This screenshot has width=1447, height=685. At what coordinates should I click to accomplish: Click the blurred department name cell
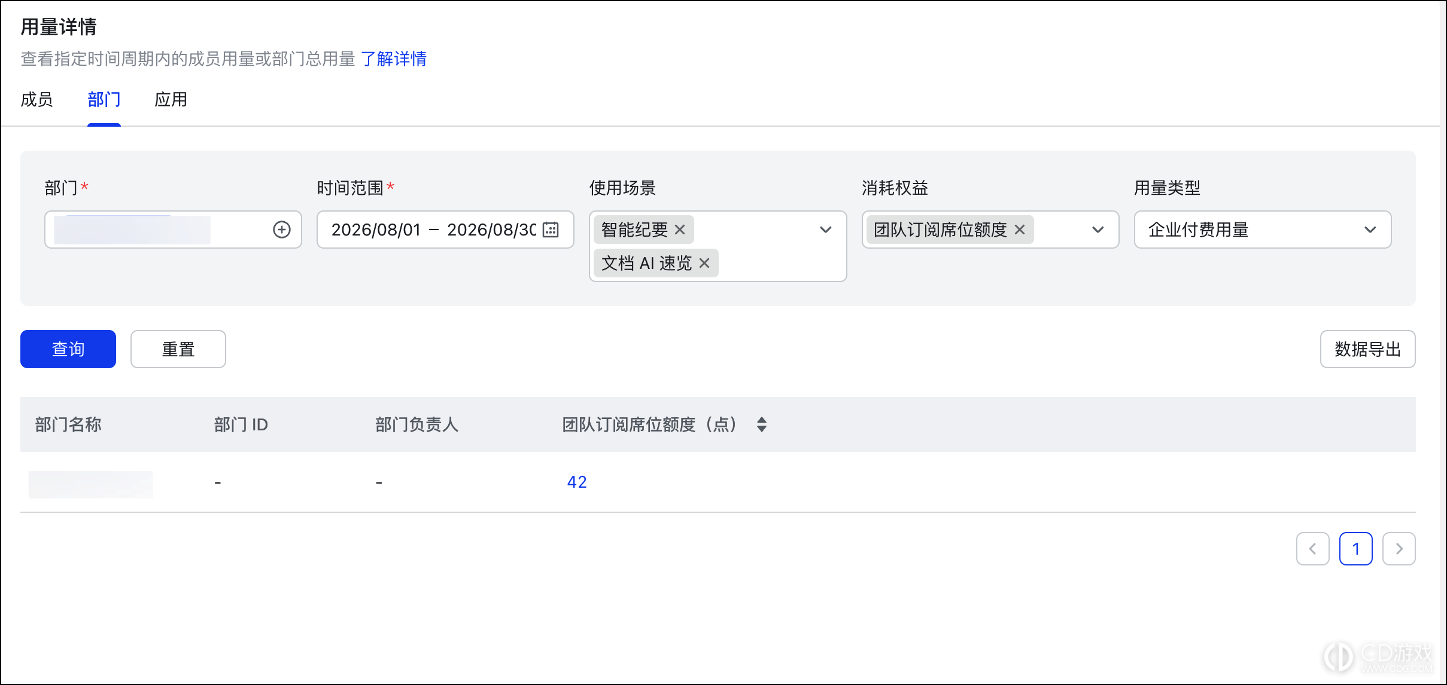(x=91, y=484)
